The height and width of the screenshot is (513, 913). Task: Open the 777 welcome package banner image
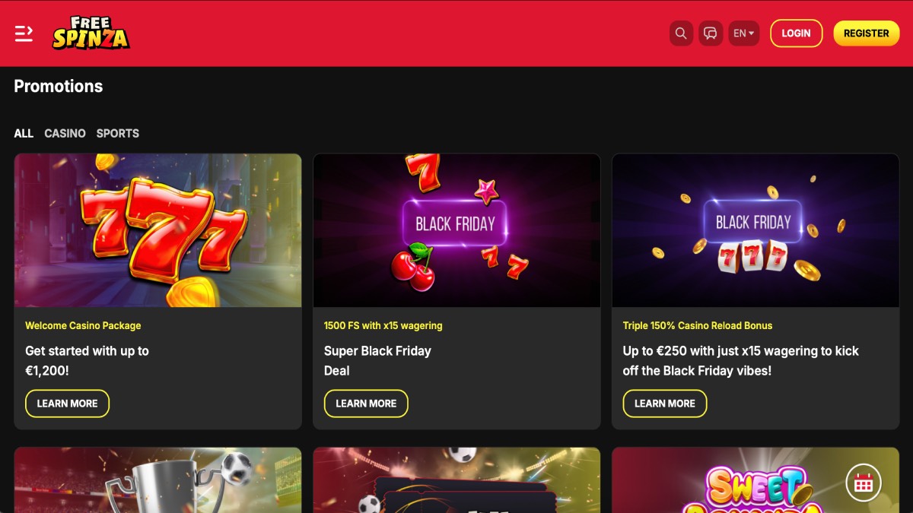click(158, 230)
